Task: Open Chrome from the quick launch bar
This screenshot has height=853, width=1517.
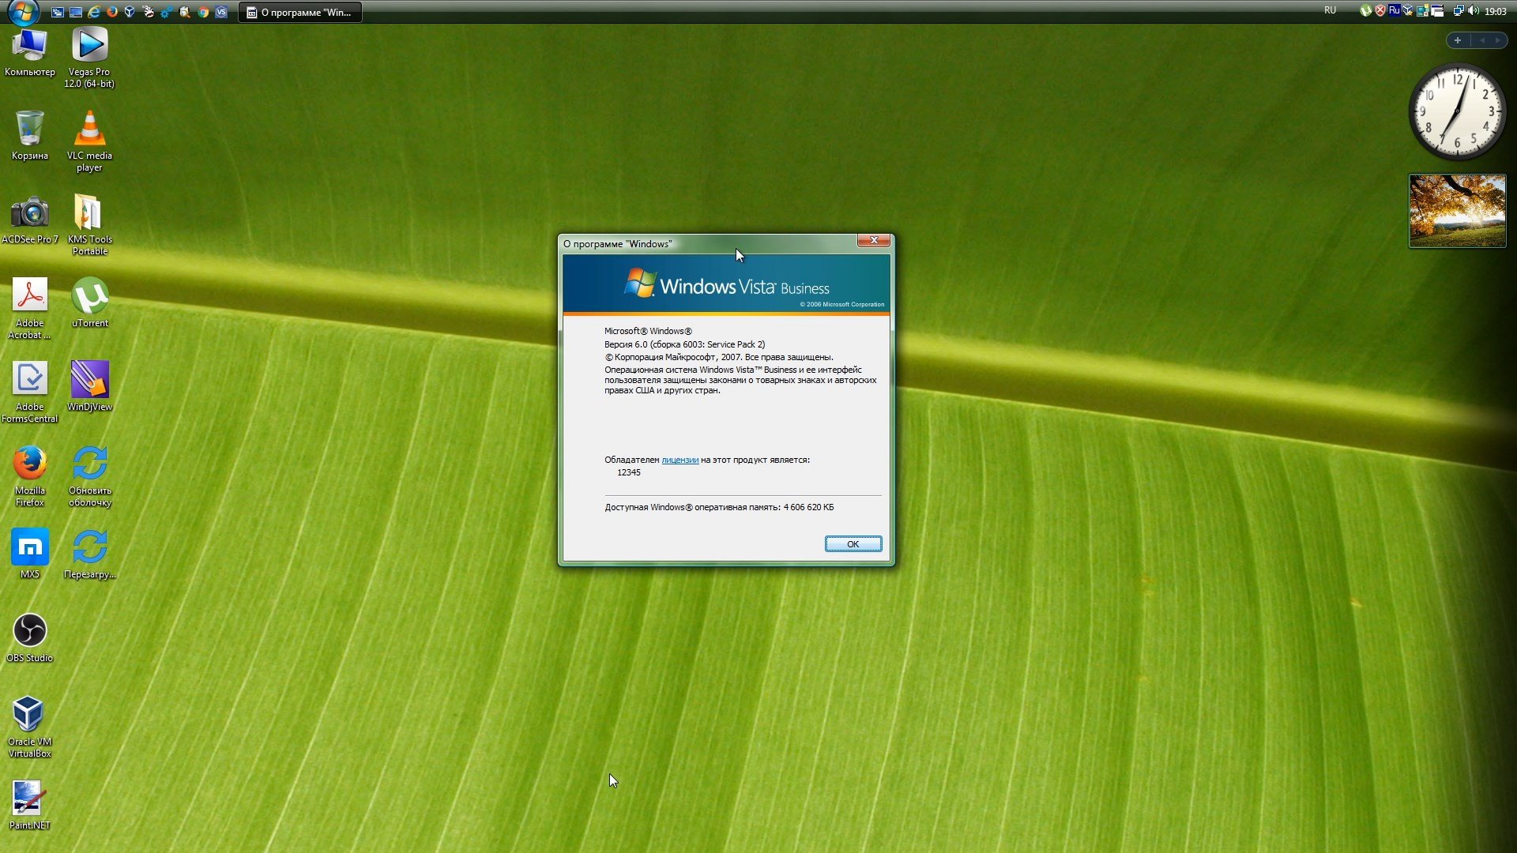Action: point(203,12)
